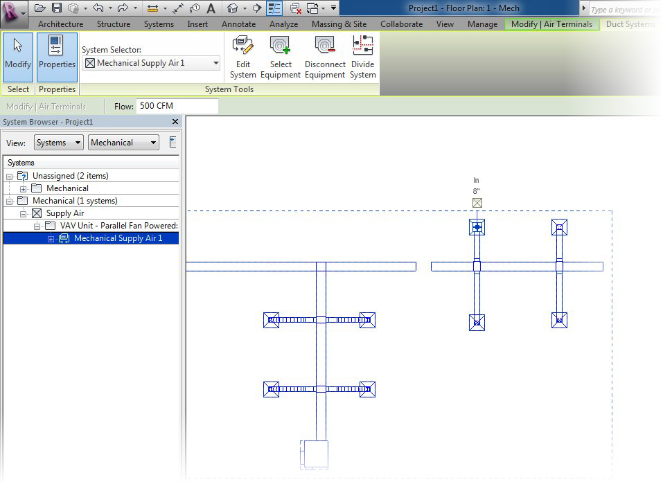Click the System Browser column settings icon
This screenshot has width=663, height=484.
coord(173,142)
